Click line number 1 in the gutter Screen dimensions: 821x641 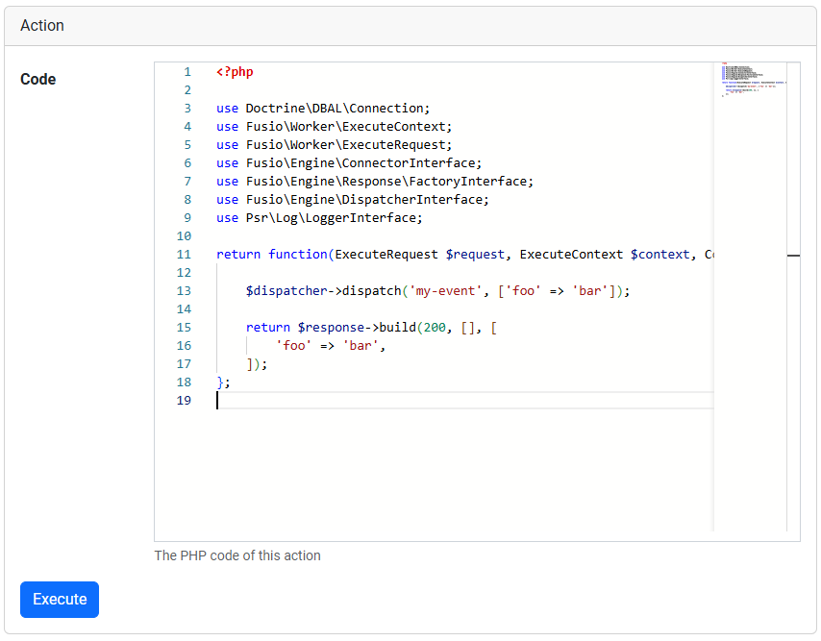point(187,72)
